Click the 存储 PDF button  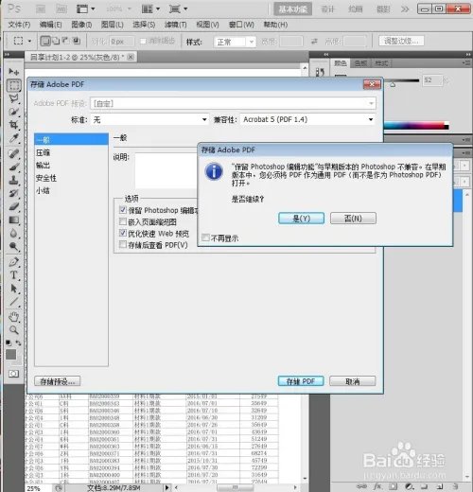[301, 381]
